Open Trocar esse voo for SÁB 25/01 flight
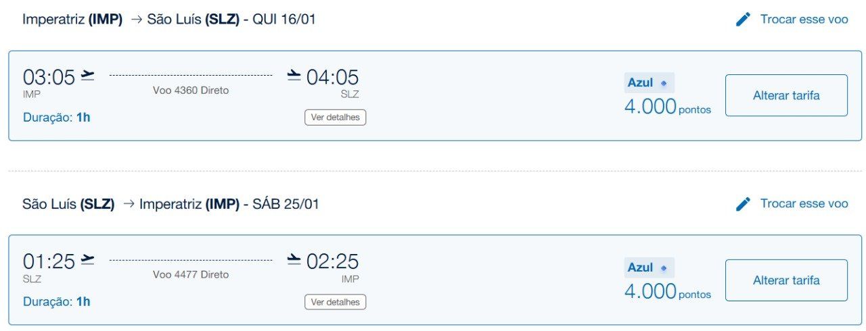 (x=804, y=204)
